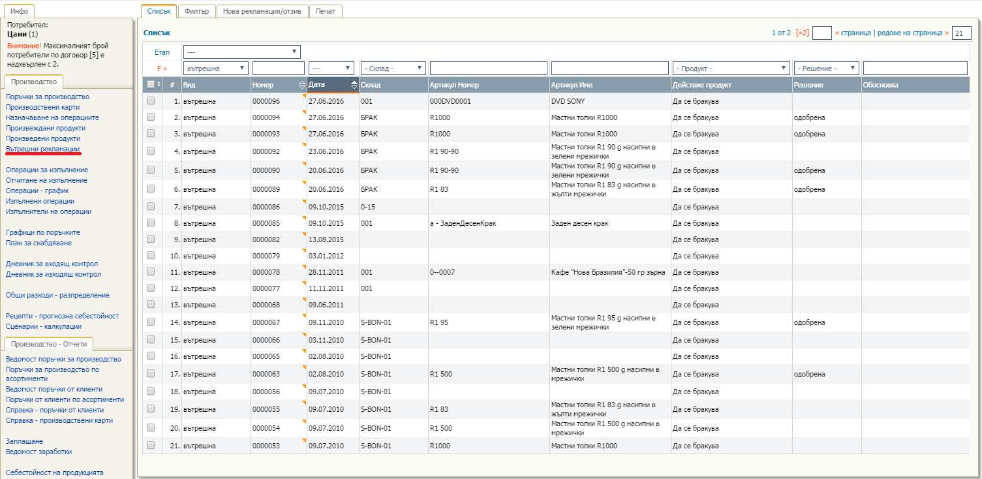The width and height of the screenshot is (982, 479).
Task: Tick the checkbox for record 0000089
Action: (151, 189)
